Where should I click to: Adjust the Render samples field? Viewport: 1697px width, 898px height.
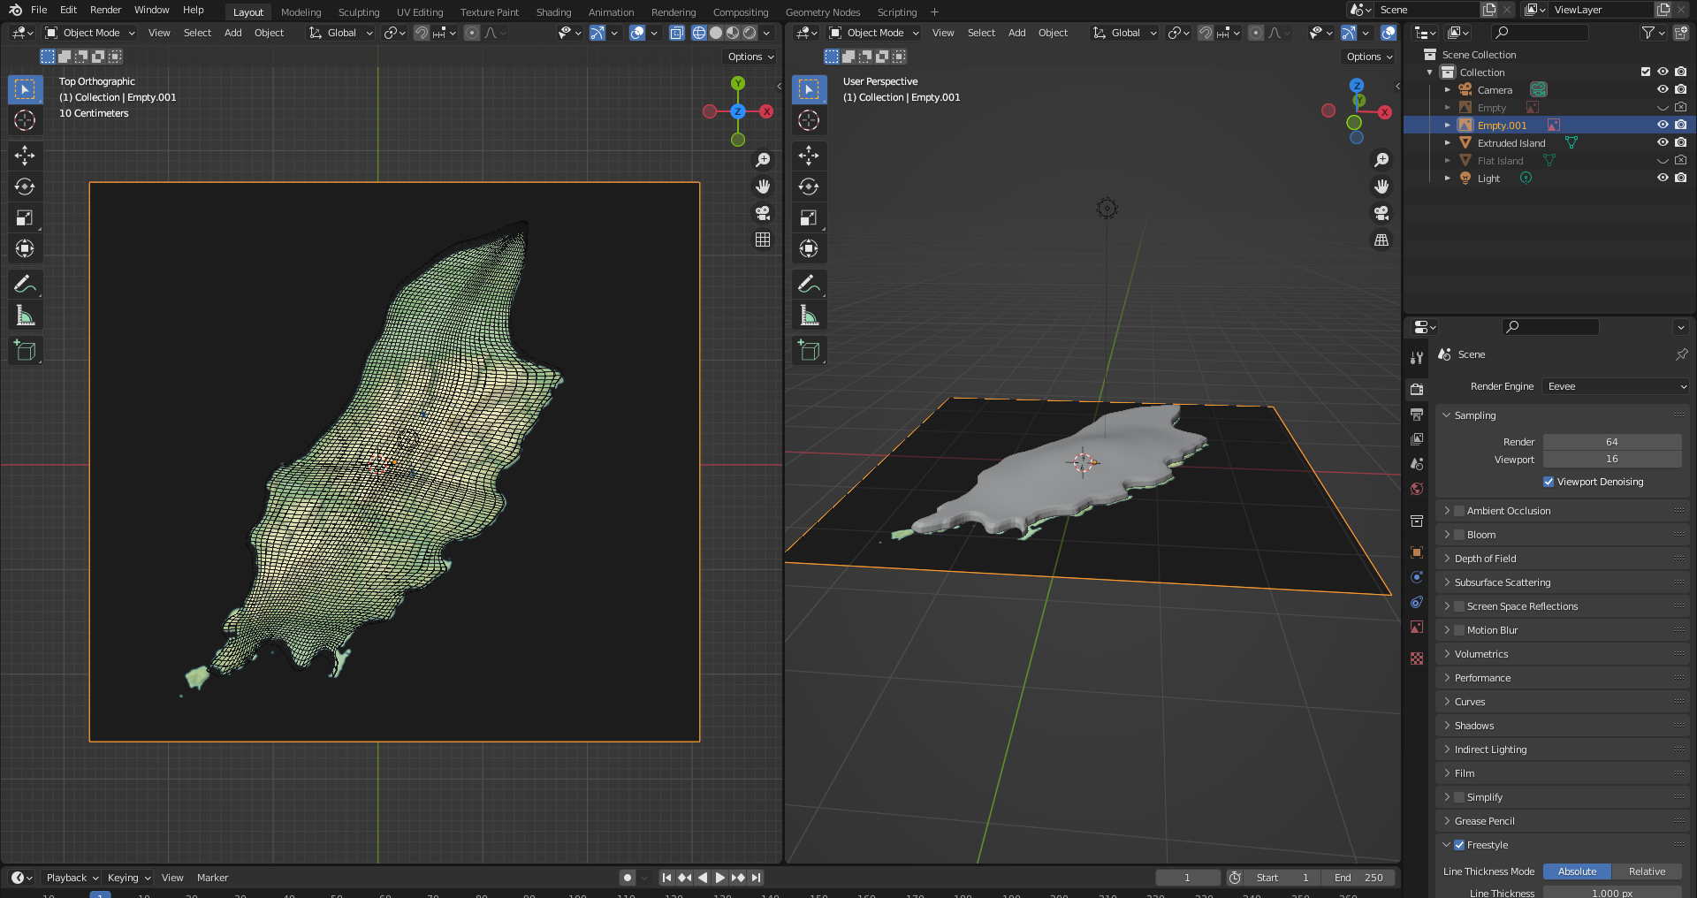tap(1611, 442)
